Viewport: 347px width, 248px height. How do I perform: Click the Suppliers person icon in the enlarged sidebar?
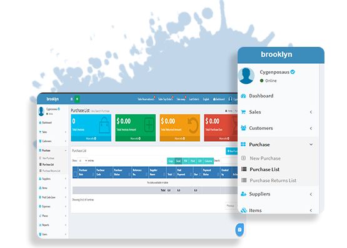click(243, 194)
